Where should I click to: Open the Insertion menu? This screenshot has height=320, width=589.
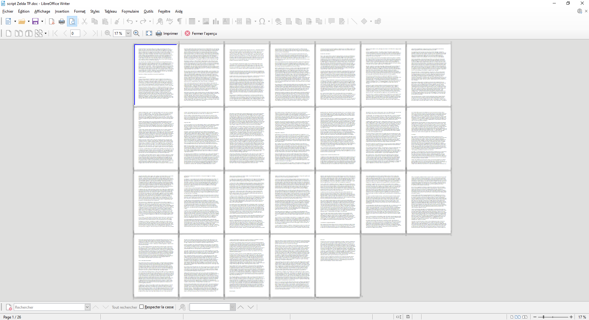[x=62, y=11]
